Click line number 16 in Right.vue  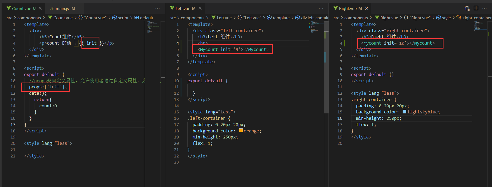(340, 118)
